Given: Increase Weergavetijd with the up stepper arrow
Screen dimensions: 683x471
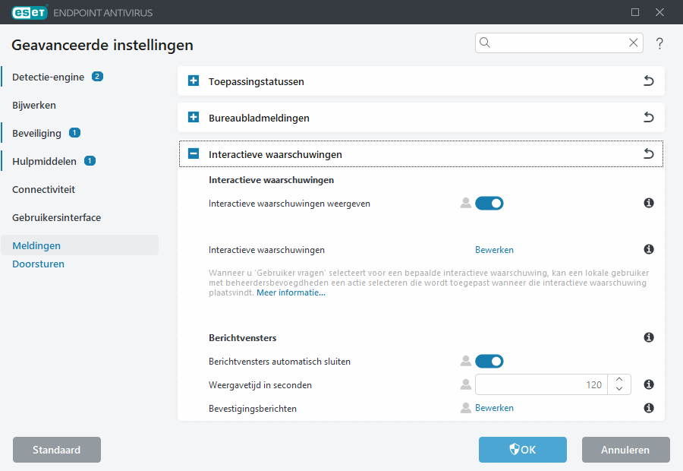Looking at the screenshot, I should coord(619,380).
